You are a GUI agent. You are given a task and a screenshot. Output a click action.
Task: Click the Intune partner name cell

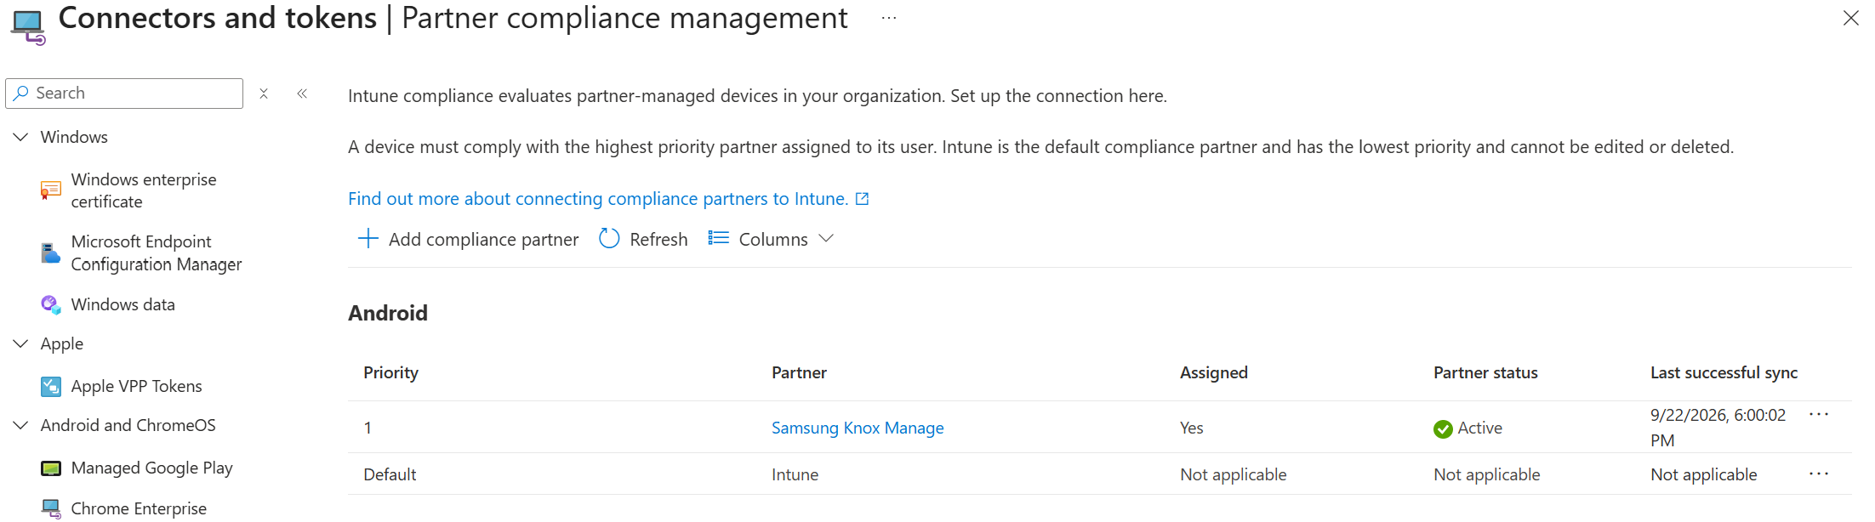coord(795,474)
